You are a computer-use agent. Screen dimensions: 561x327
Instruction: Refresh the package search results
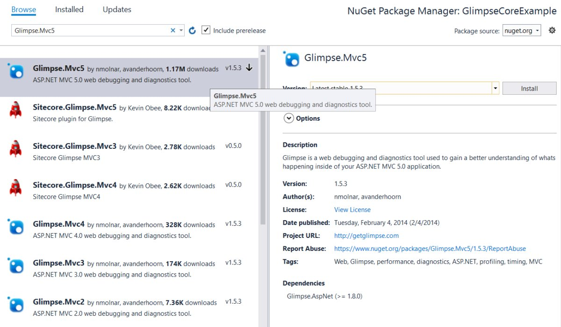192,30
